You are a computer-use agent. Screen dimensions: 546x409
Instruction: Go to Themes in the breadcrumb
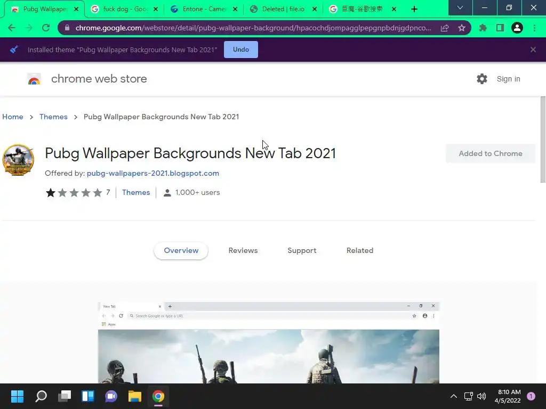(x=53, y=117)
